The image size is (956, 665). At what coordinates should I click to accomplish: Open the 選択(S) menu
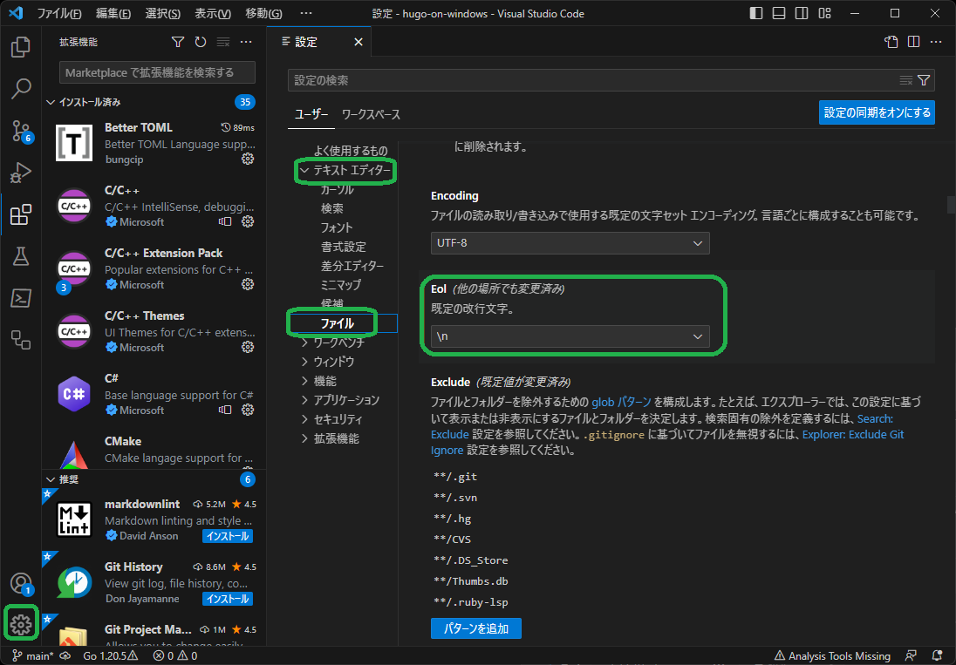click(163, 13)
